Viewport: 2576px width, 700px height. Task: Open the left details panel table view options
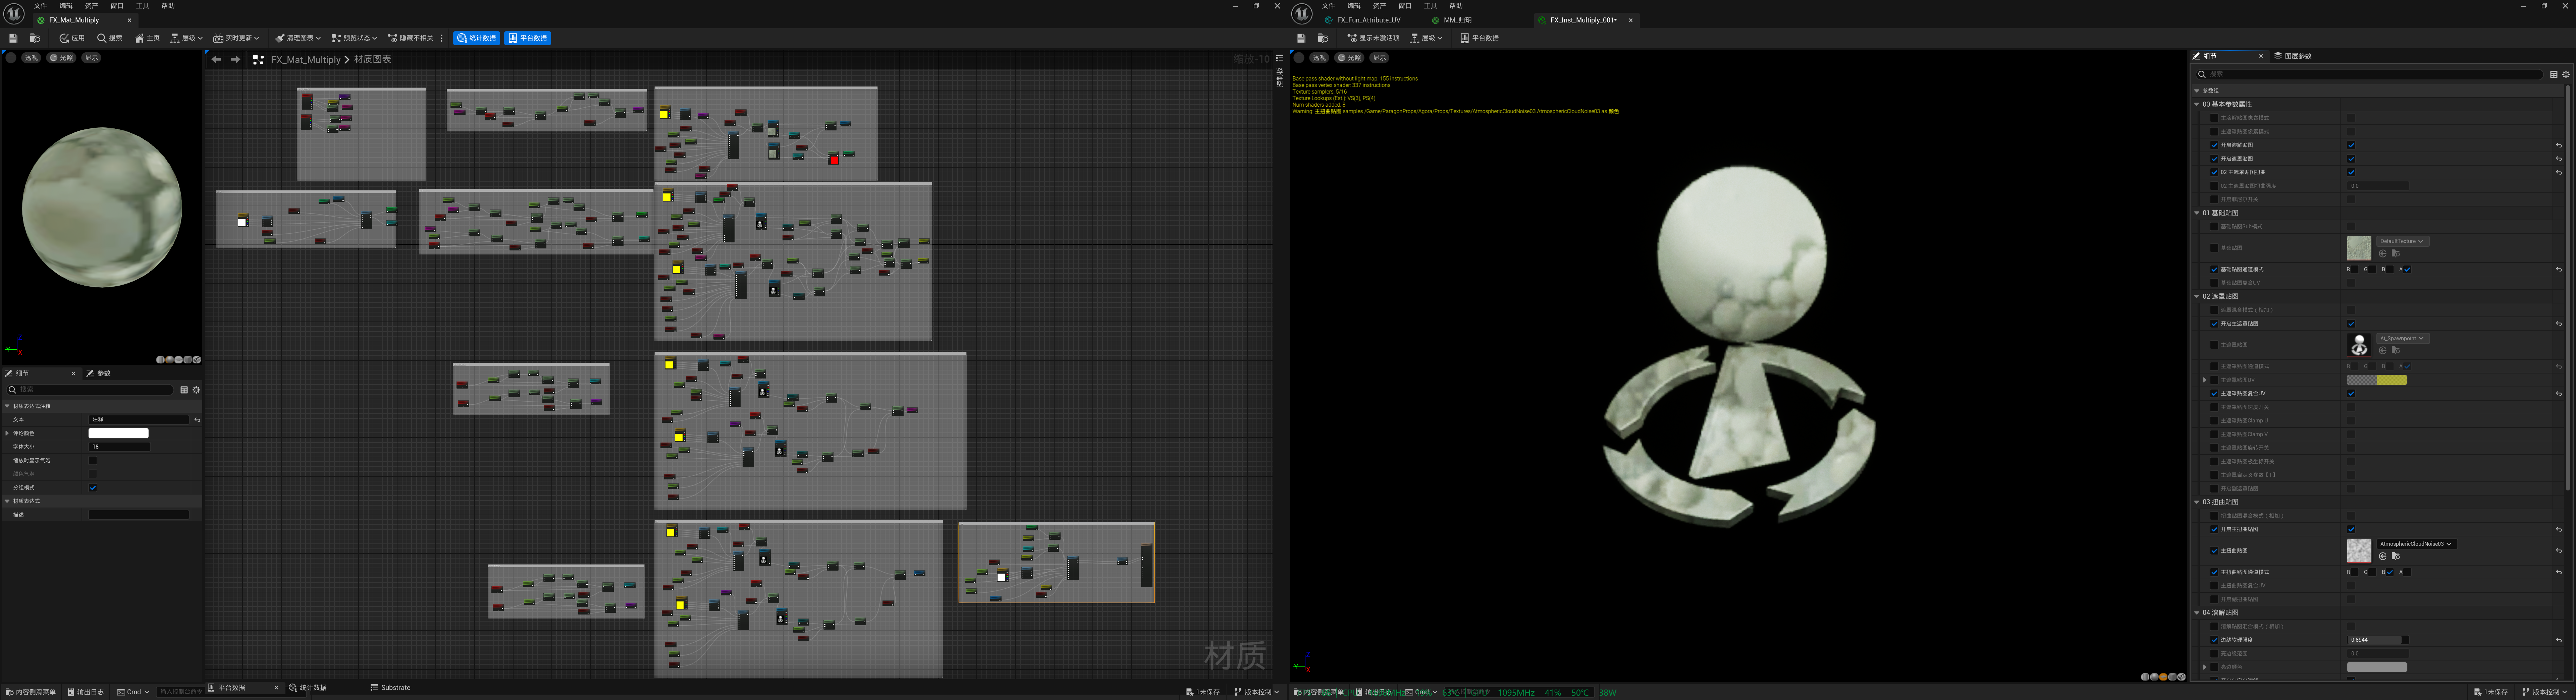tap(184, 390)
